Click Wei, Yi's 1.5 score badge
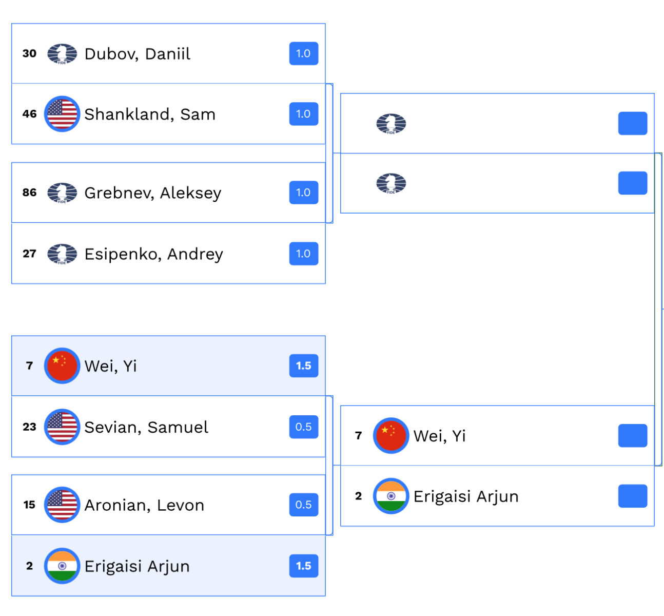This screenshot has width=664, height=616. pos(304,366)
